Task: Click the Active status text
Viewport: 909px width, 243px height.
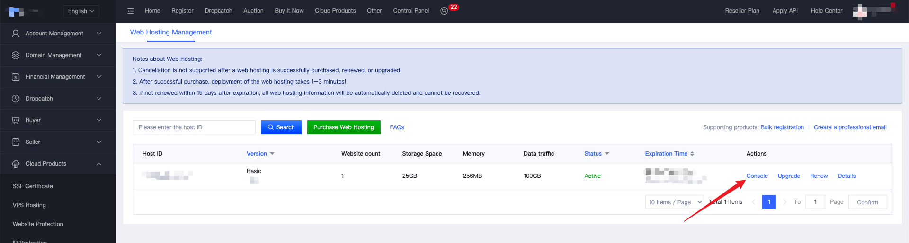Action: click(x=592, y=176)
